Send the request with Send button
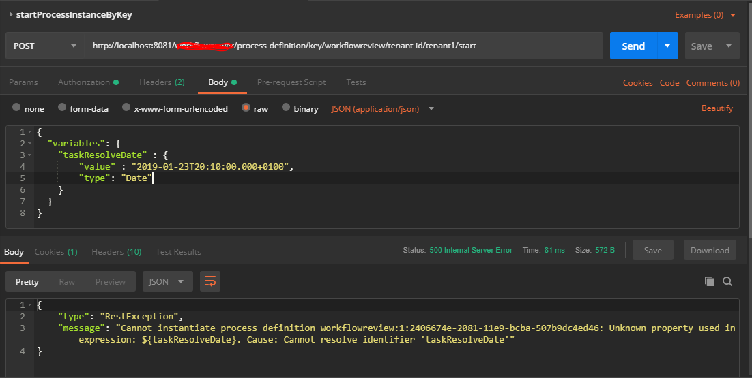 [633, 46]
